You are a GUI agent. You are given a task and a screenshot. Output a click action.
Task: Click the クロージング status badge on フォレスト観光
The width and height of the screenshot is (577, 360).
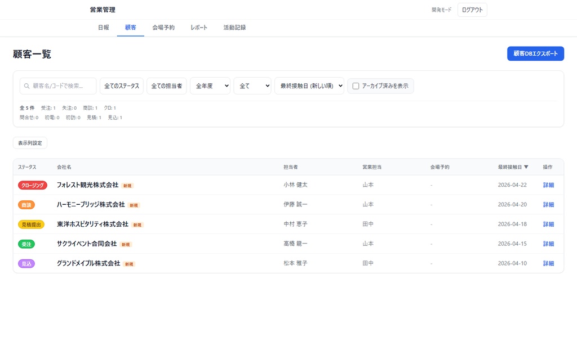coord(32,184)
